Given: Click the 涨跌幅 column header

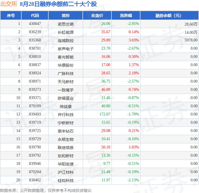Looking at the screenshot, I should 126,16.
